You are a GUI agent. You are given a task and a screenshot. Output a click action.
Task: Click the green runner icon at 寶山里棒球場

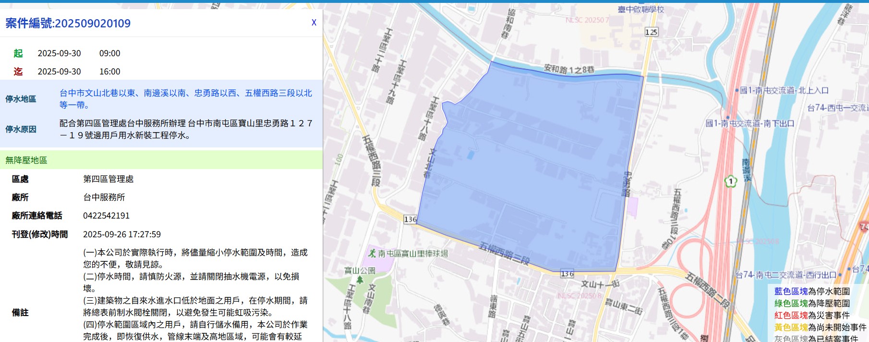(x=372, y=253)
